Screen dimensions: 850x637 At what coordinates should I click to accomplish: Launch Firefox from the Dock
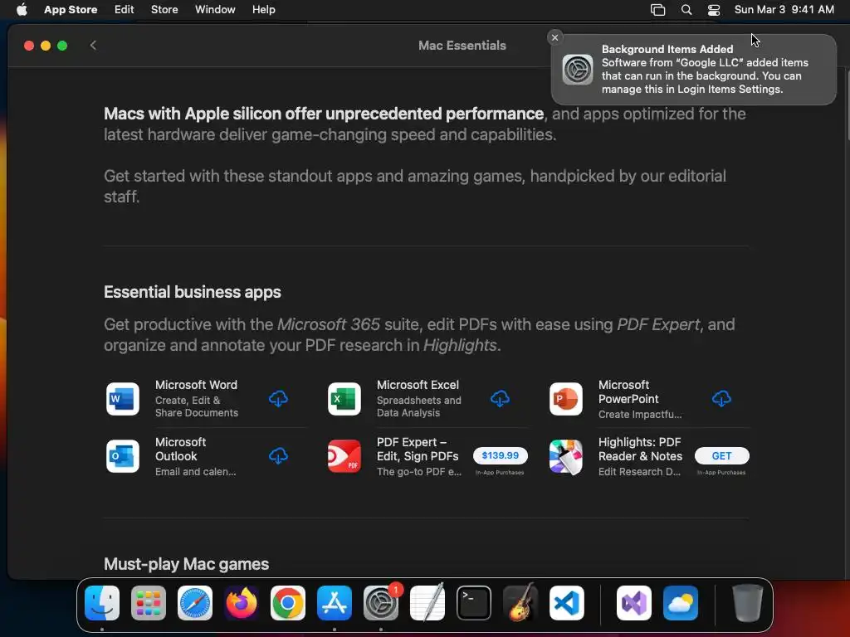[242, 603]
